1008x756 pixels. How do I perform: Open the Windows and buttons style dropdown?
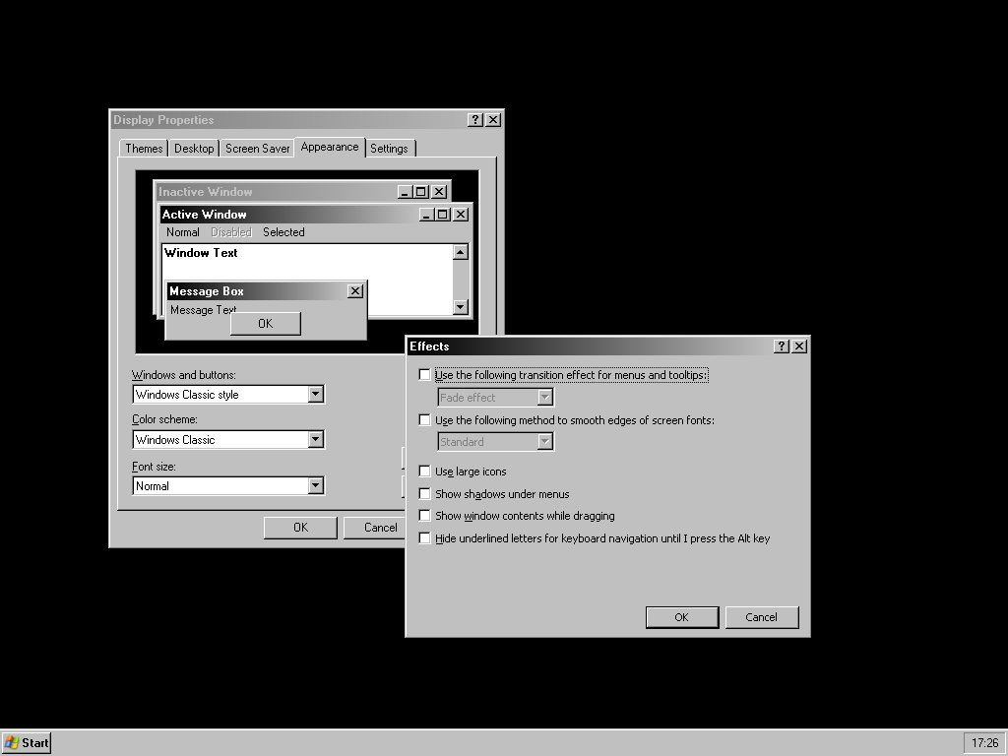pyautogui.click(x=315, y=394)
